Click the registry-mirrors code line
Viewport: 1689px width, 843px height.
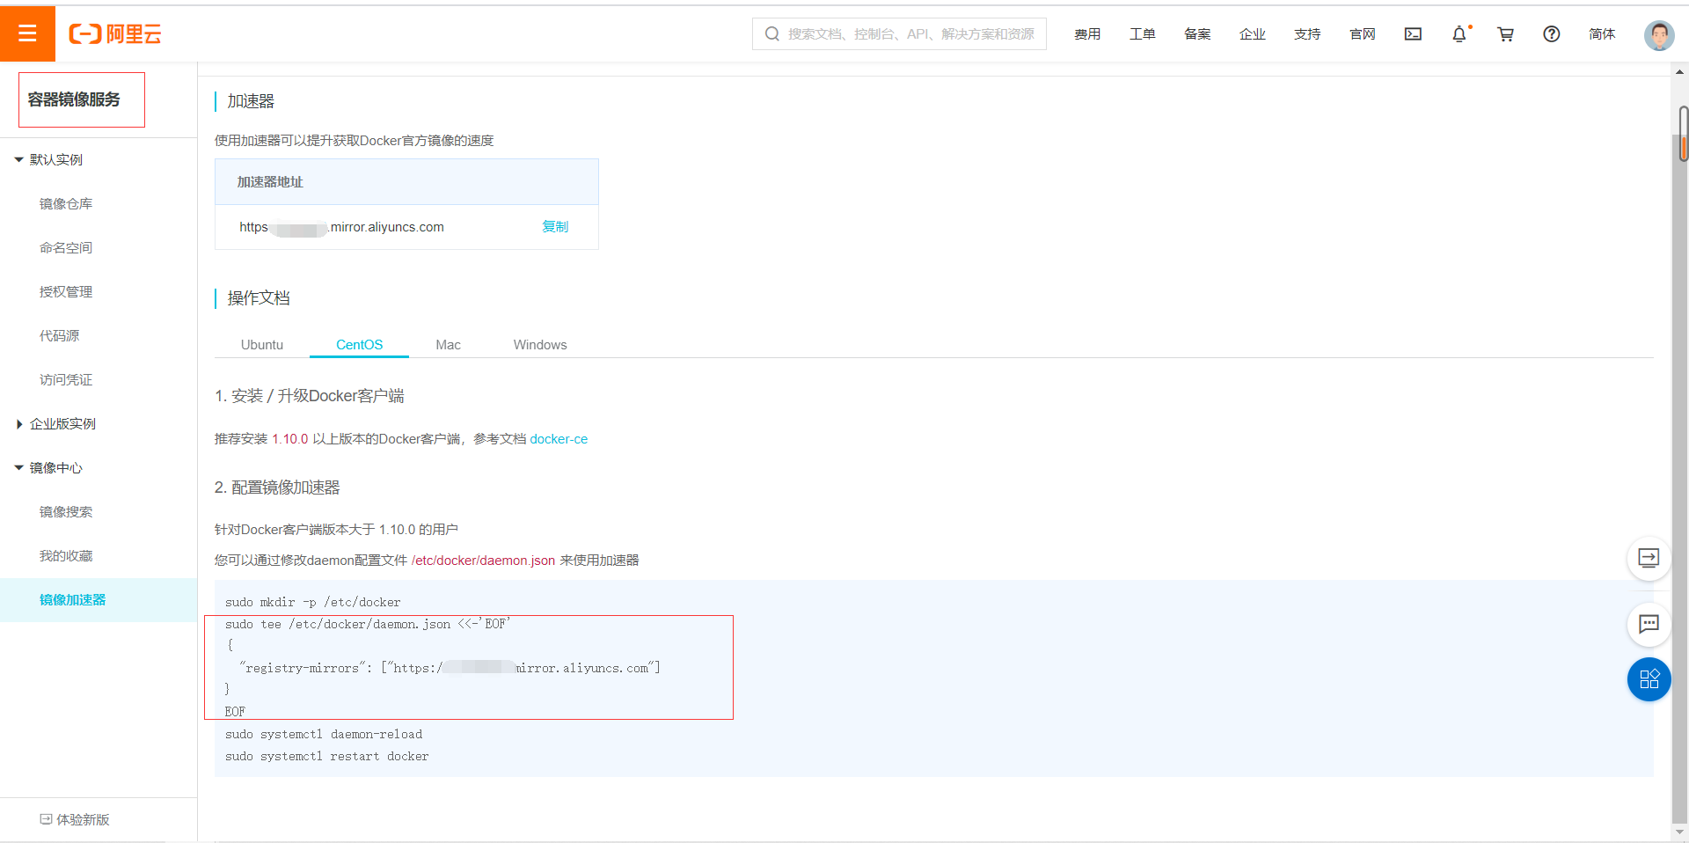450,669
